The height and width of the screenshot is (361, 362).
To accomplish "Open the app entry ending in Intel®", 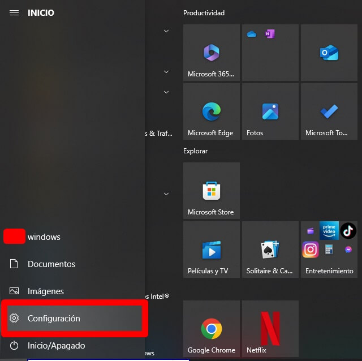I will pyautogui.click(x=157, y=296).
